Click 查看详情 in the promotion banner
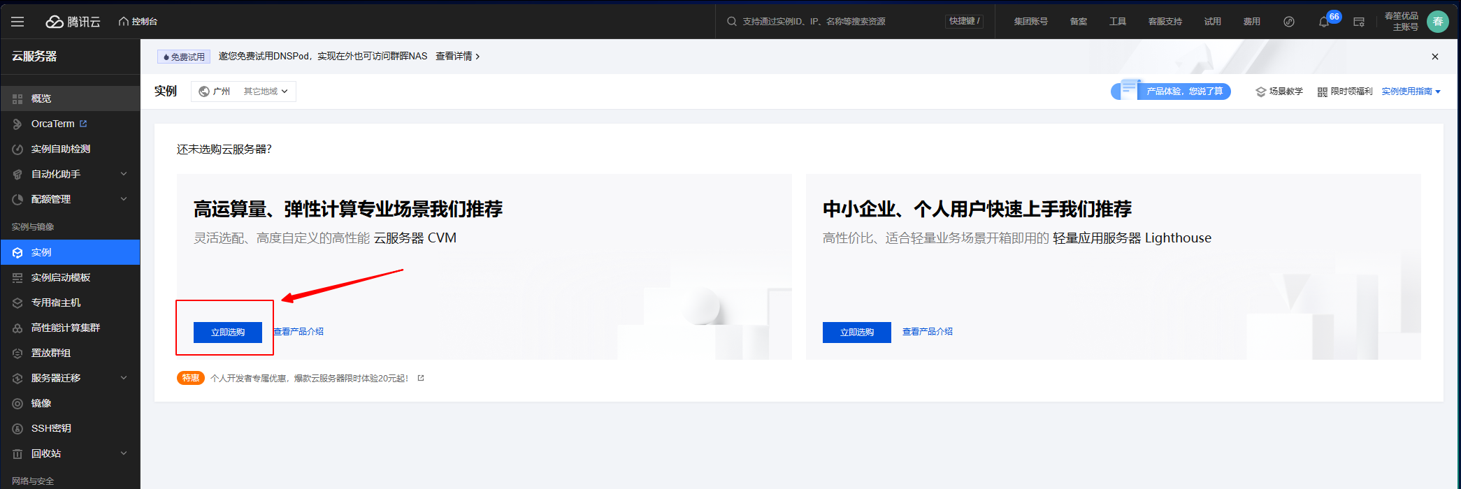This screenshot has width=1461, height=489. (x=458, y=56)
